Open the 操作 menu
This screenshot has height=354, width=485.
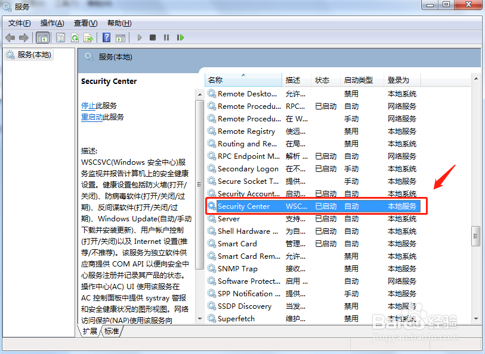[51, 23]
